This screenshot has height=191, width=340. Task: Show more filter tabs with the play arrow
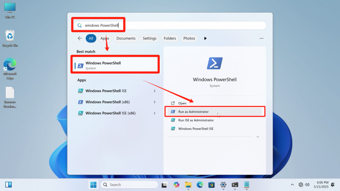click(x=205, y=38)
